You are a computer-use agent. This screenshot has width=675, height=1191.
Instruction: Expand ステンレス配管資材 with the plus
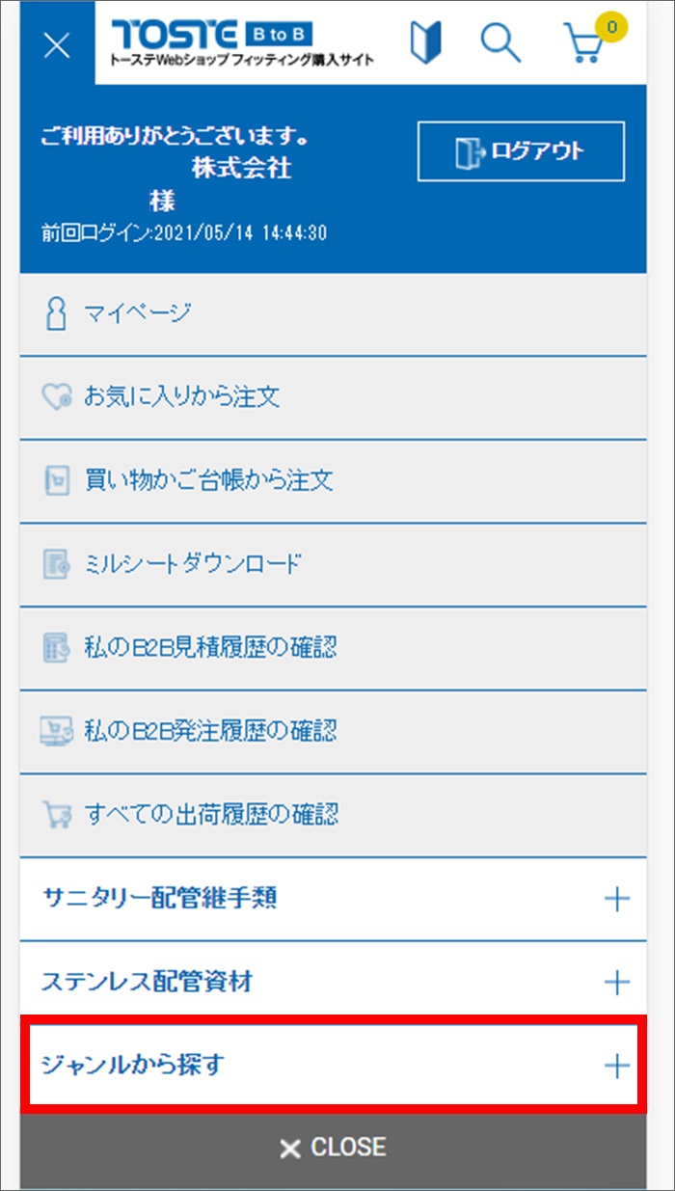click(x=616, y=983)
